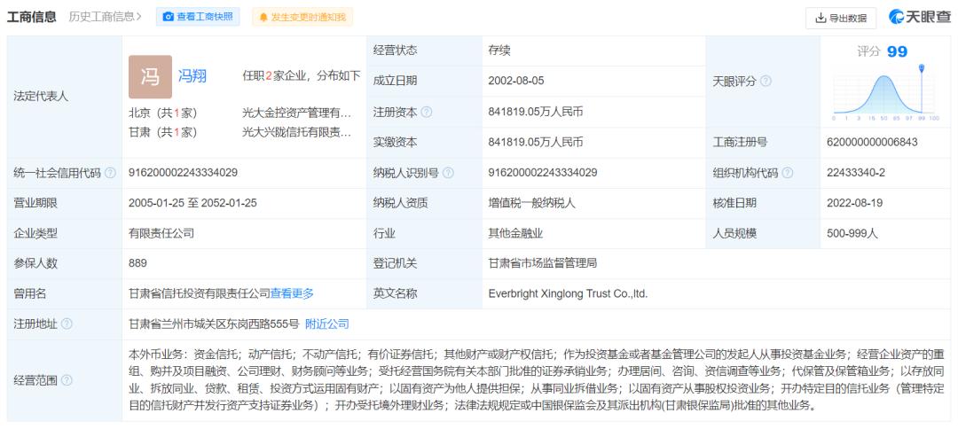
Task: Click 查看更多 link for former names
Action: point(292,293)
